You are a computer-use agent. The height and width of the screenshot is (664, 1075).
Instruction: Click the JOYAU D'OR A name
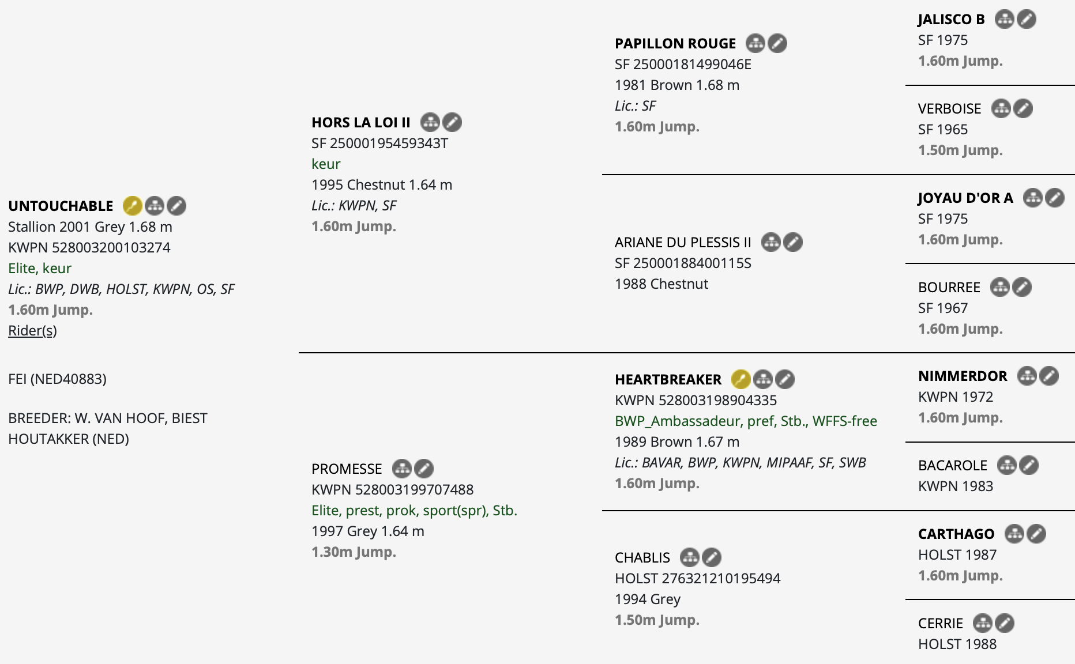[965, 198]
